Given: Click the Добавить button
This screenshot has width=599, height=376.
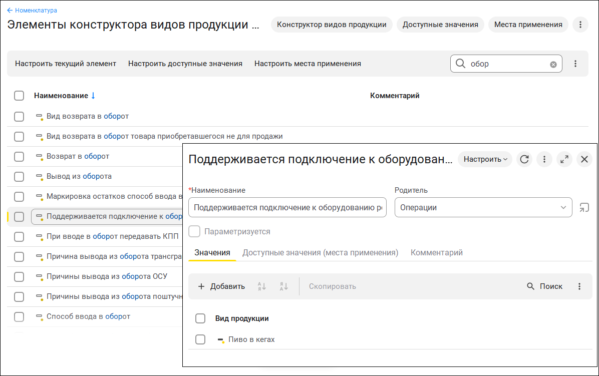Looking at the screenshot, I should 221,286.
